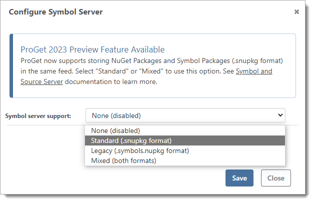This screenshot has height=202, width=313.
Task: Click the Close button beside Save
Action: pos(275,178)
